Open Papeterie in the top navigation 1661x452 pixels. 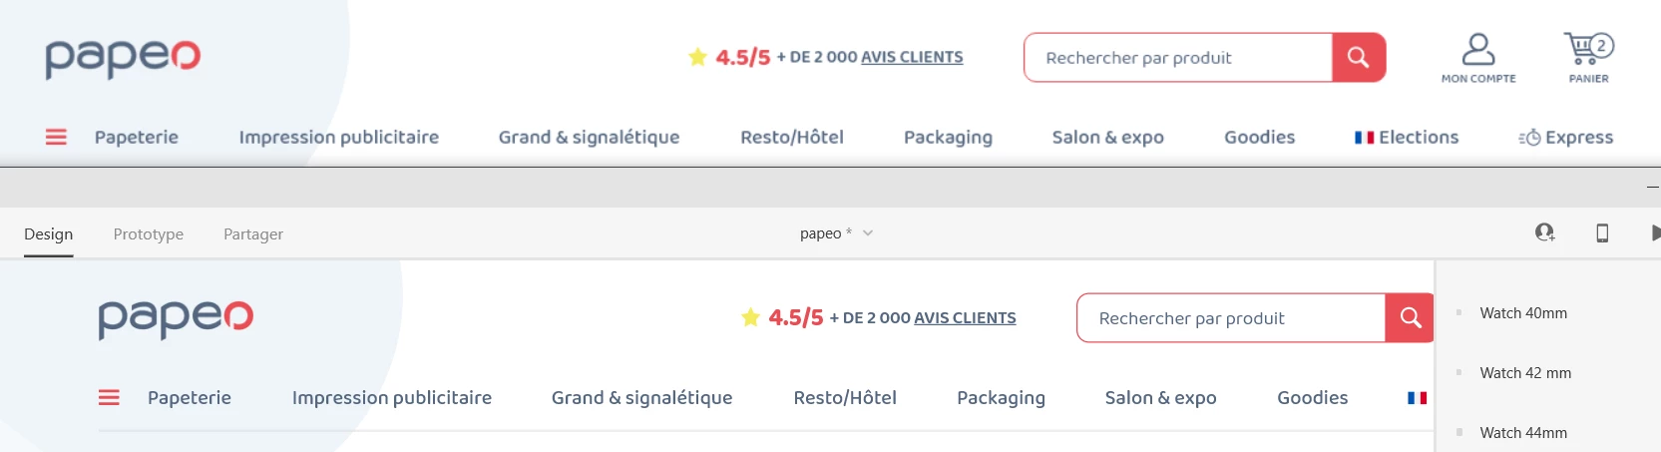click(137, 138)
